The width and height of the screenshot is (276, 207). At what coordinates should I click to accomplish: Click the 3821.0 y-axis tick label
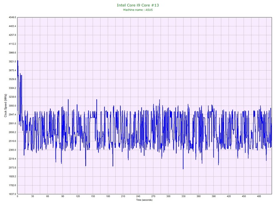point(12,61)
